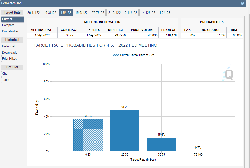This screenshot has width=250, height=168.
Task: Click the 50-75 bar at 15.6%
Action: click(161, 145)
